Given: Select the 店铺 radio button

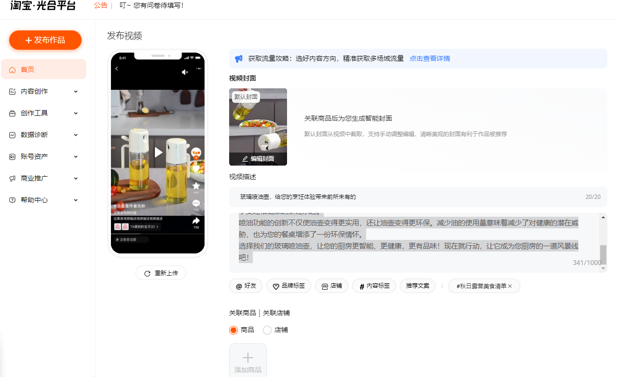Looking at the screenshot, I should pyautogui.click(x=267, y=330).
